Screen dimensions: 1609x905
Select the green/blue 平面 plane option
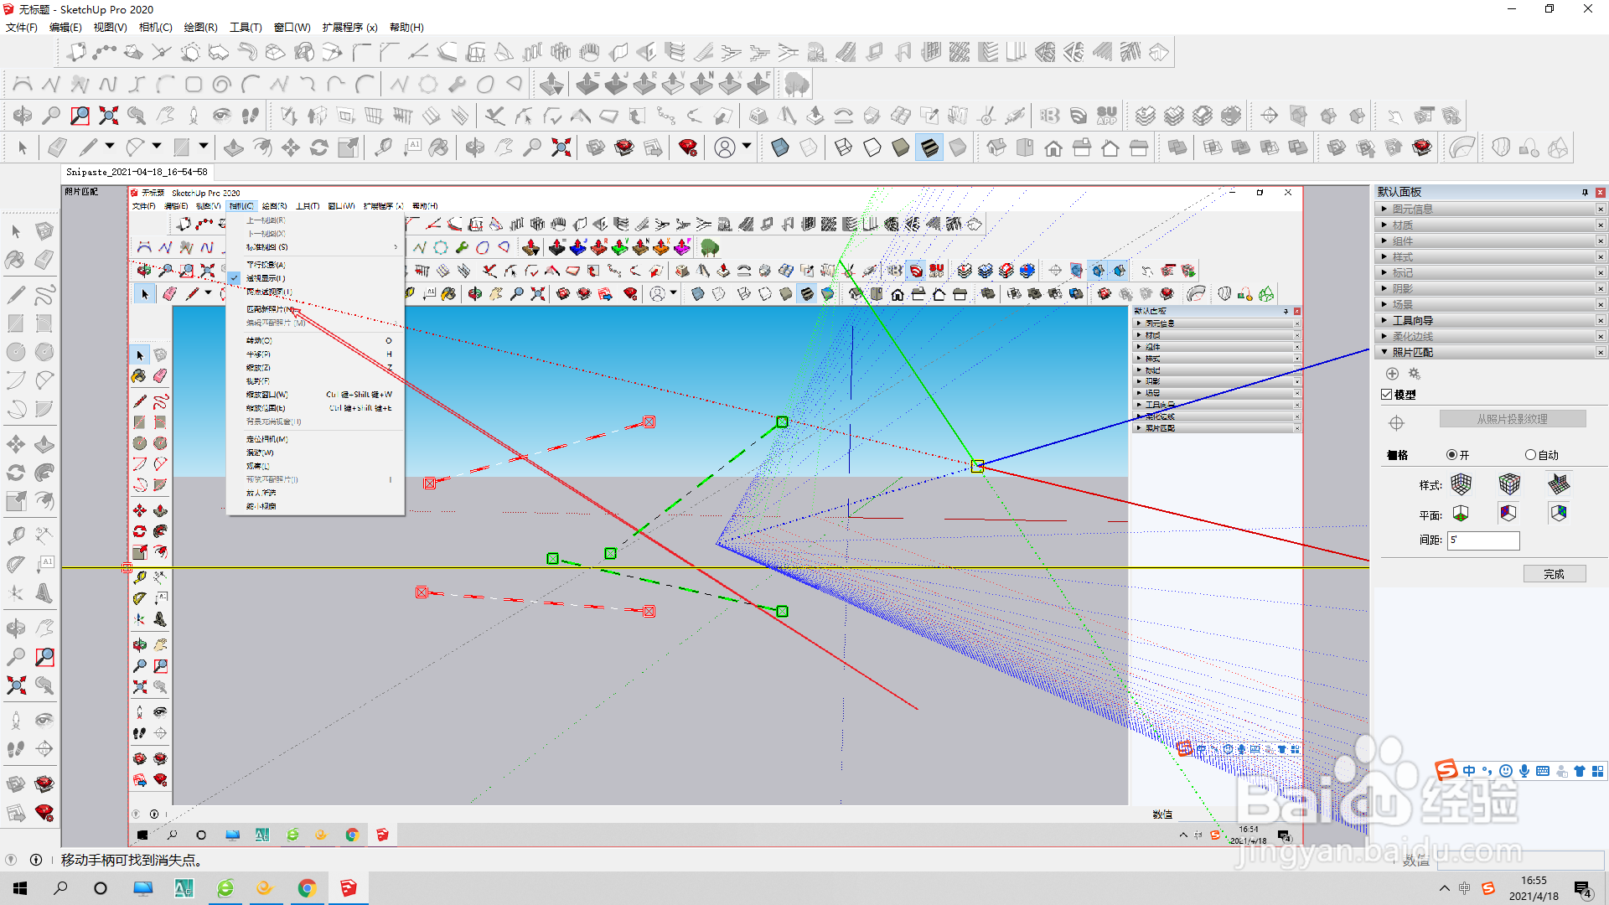pyautogui.click(x=1559, y=513)
